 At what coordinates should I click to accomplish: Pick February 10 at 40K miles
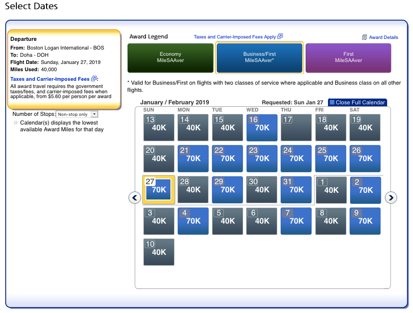[x=159, y=252]
